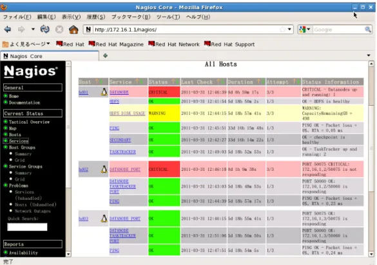Click the main page scrollbar up arrow
Image resolution: width=377 pixels, height=265 pixels.
click(x=371, y=64)
